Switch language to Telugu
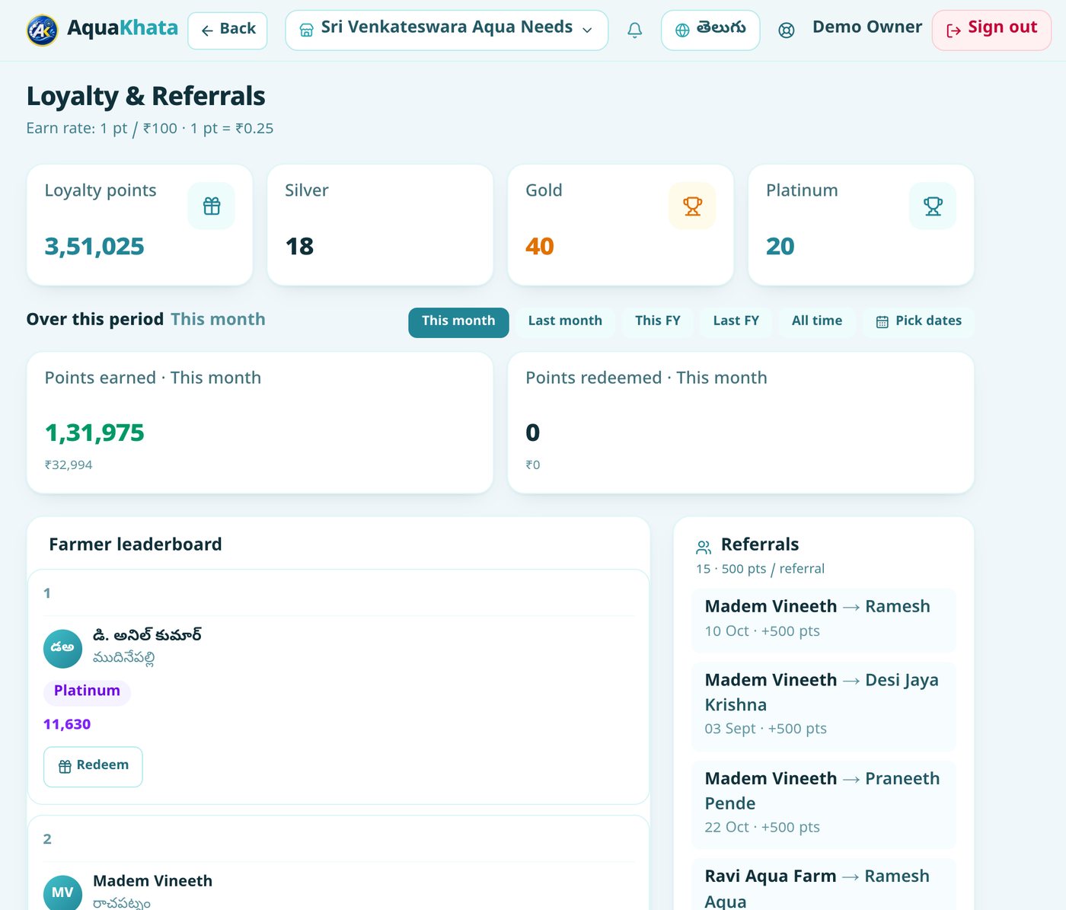1066x910 pixels. pos(710,30)
